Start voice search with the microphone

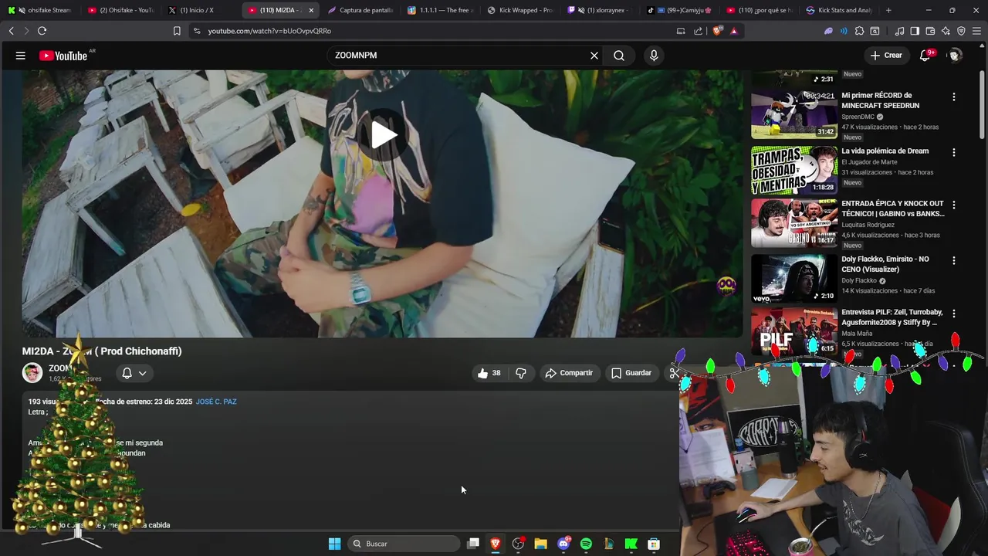click(x=654, y=56)
